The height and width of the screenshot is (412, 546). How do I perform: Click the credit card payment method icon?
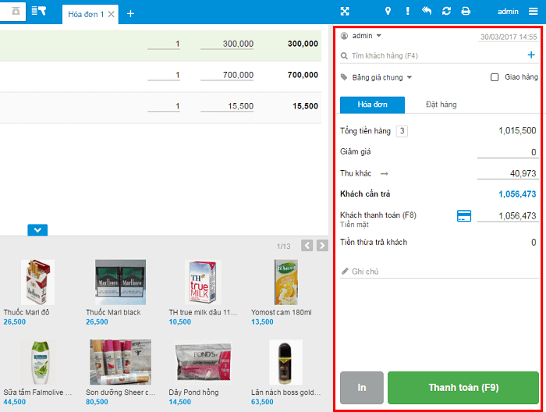(464, 215)
